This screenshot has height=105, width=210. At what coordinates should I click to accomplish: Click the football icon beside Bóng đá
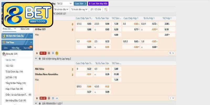click(4, 54)
